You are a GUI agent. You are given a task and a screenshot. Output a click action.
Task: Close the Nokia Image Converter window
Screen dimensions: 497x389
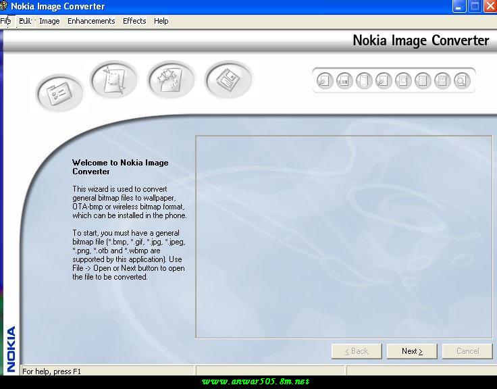(x=490, y=6)
